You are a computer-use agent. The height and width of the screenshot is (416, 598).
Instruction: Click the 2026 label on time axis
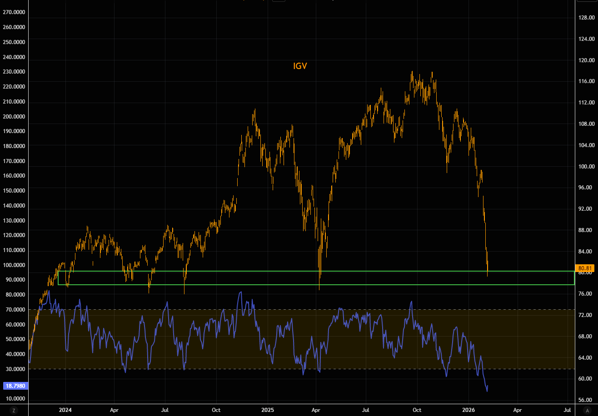468,410
